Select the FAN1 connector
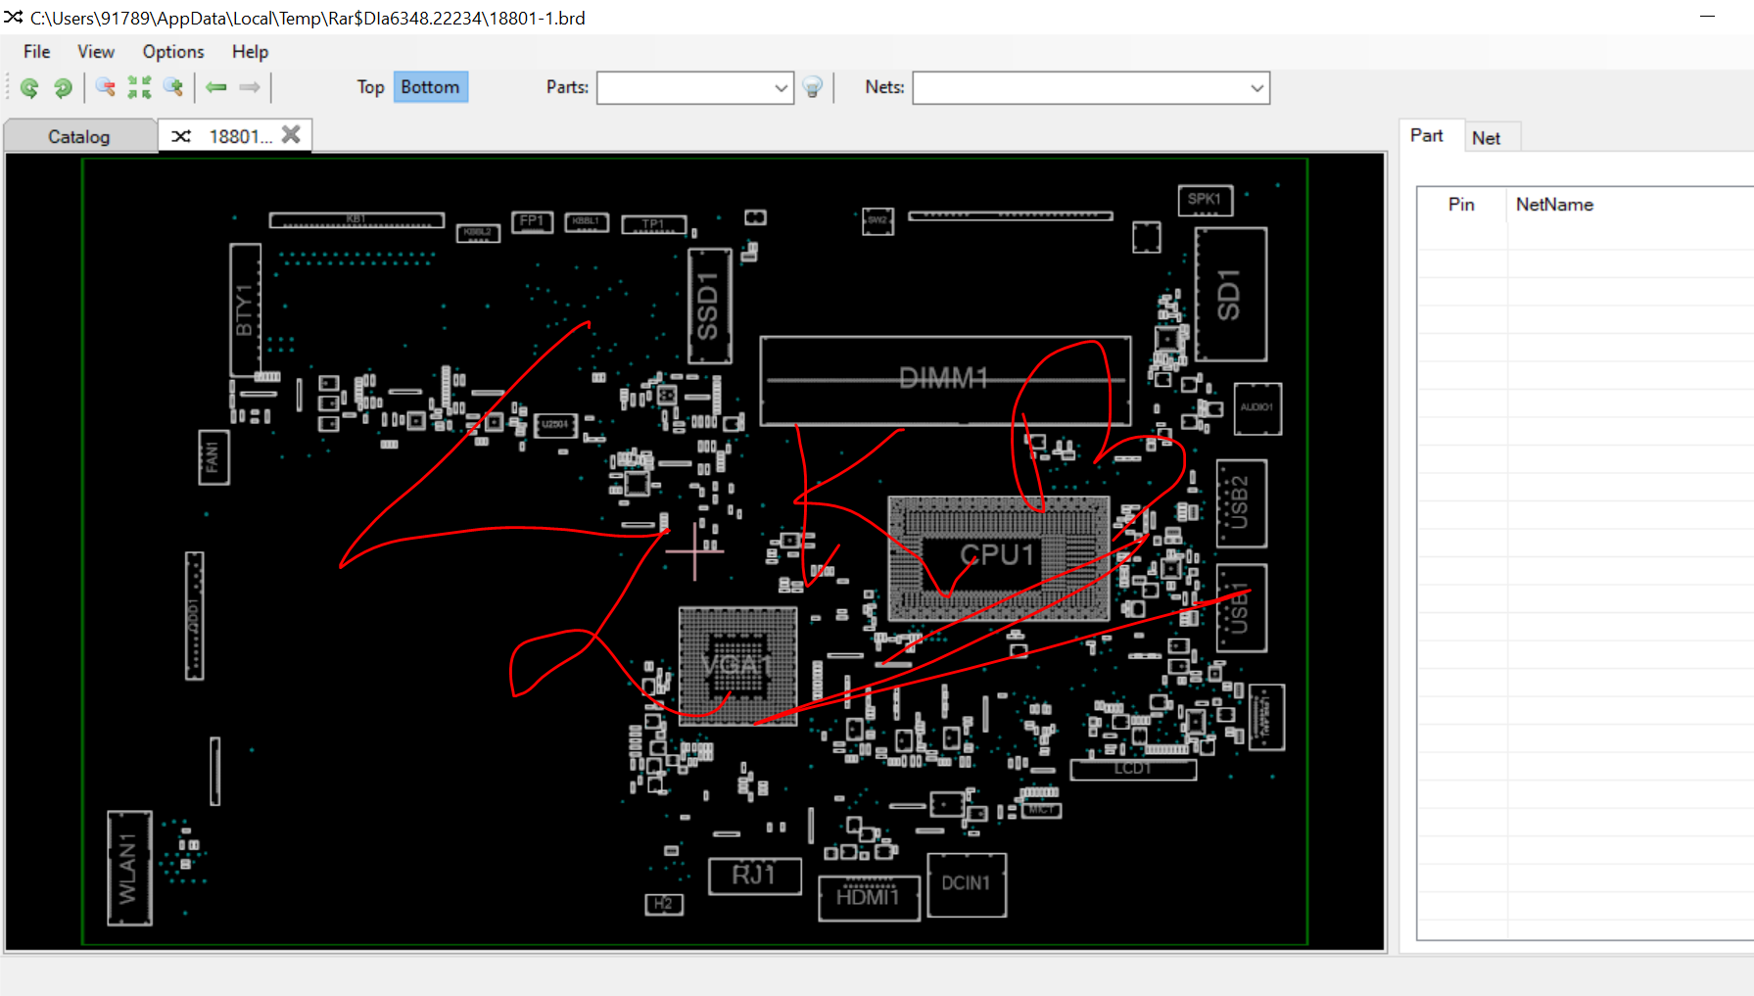Screen dimensions: 1754x996 pyautogui.click(x=213, y=457)
